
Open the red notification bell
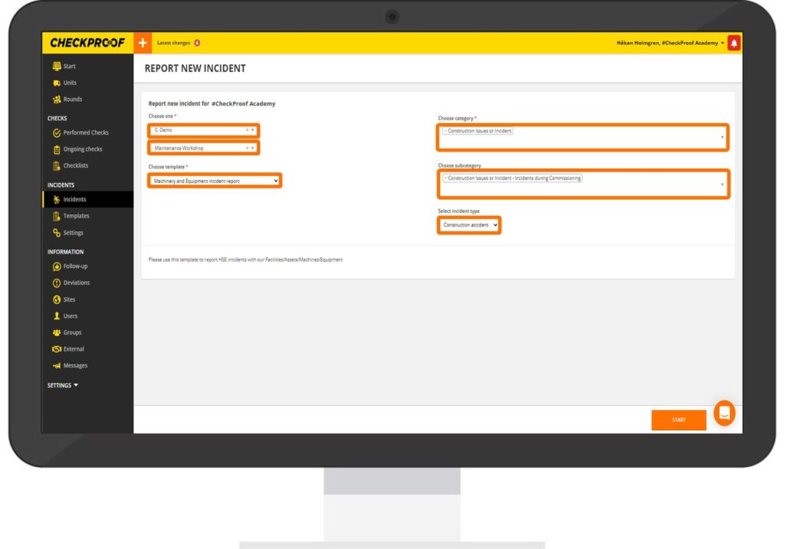(734, 43)
